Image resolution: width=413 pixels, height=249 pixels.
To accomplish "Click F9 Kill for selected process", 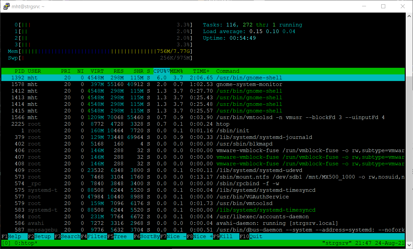I will 226,236.
